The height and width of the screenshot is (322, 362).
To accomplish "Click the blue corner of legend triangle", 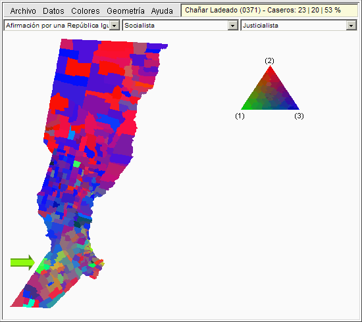I will (296, 107).
